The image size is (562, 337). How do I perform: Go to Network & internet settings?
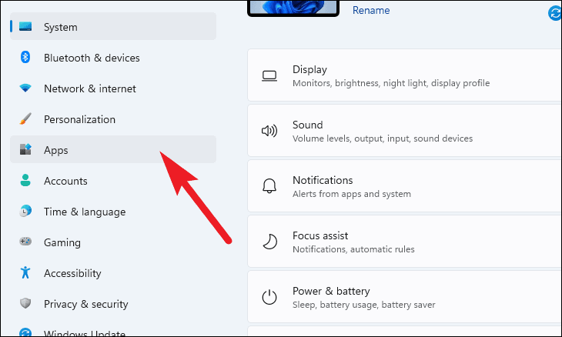click(113, 88)
